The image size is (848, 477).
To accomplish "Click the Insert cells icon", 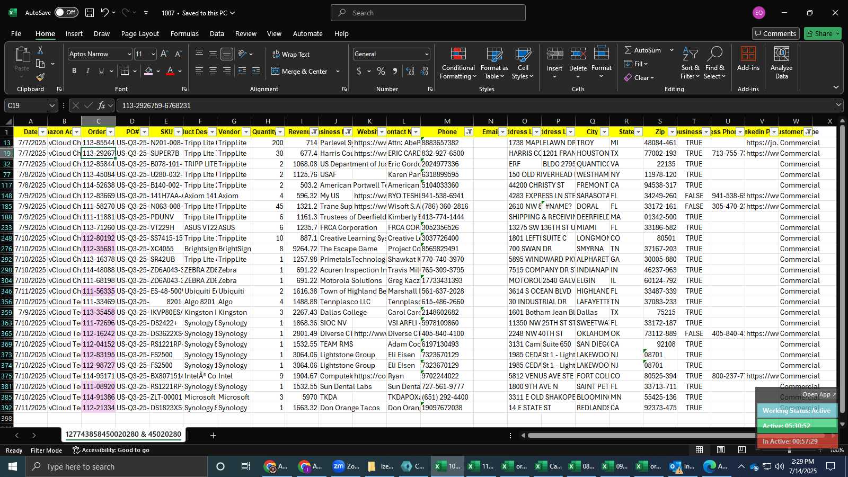I will pos(554,55).
